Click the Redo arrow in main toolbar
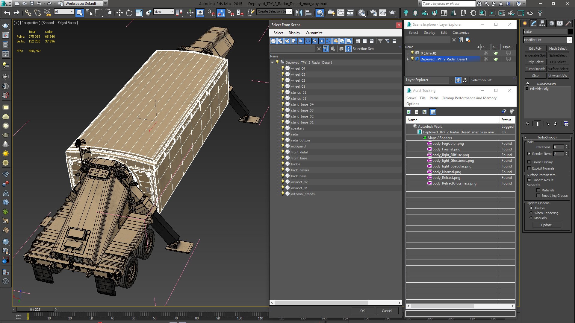Image resolution: width=575 pixels, height=323 pixels. pos(16,13)
